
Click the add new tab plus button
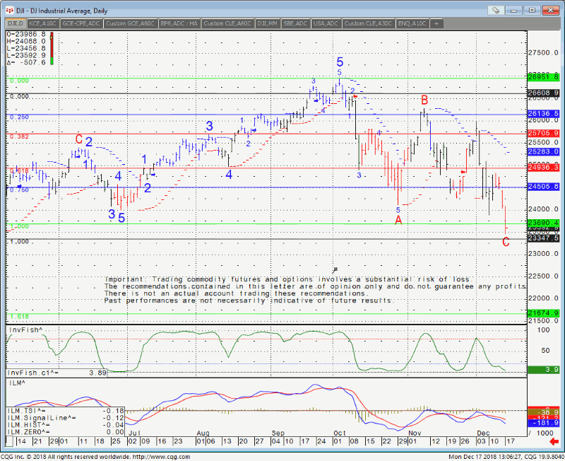[436, 23]
